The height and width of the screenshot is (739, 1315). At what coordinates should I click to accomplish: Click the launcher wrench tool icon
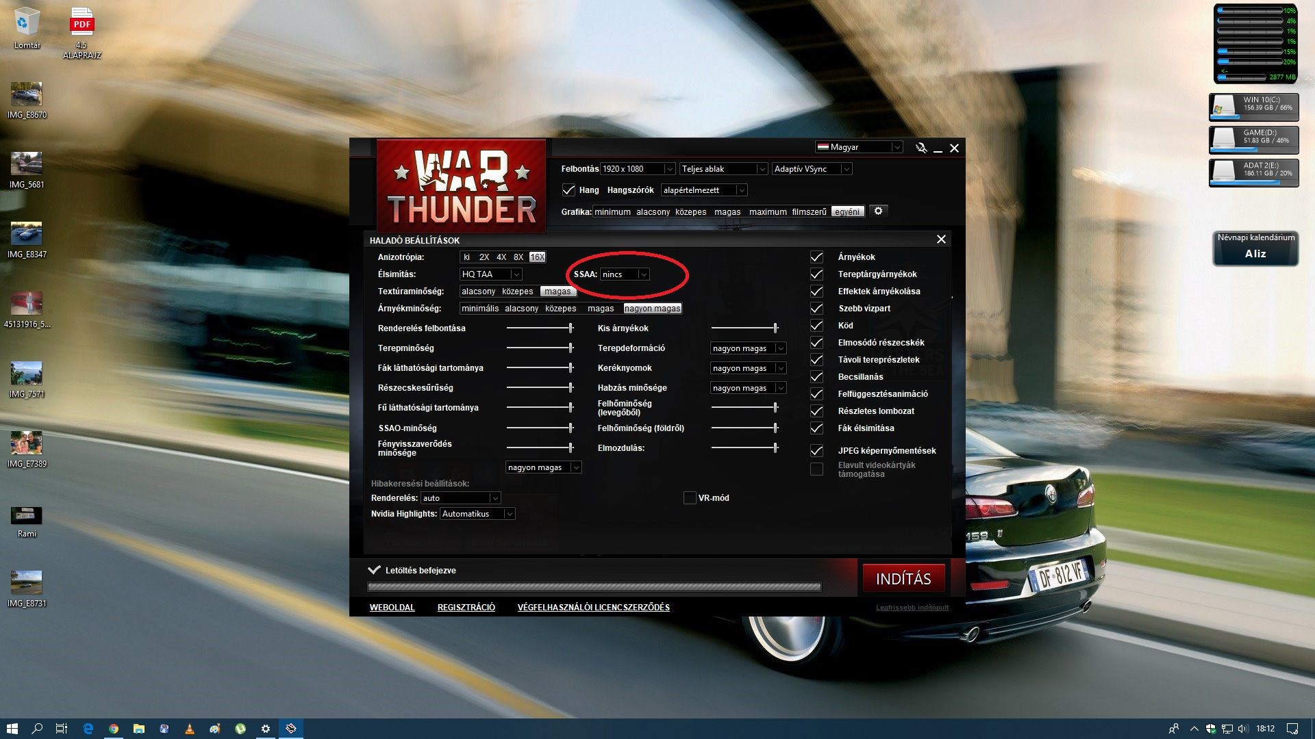point(921,148)
